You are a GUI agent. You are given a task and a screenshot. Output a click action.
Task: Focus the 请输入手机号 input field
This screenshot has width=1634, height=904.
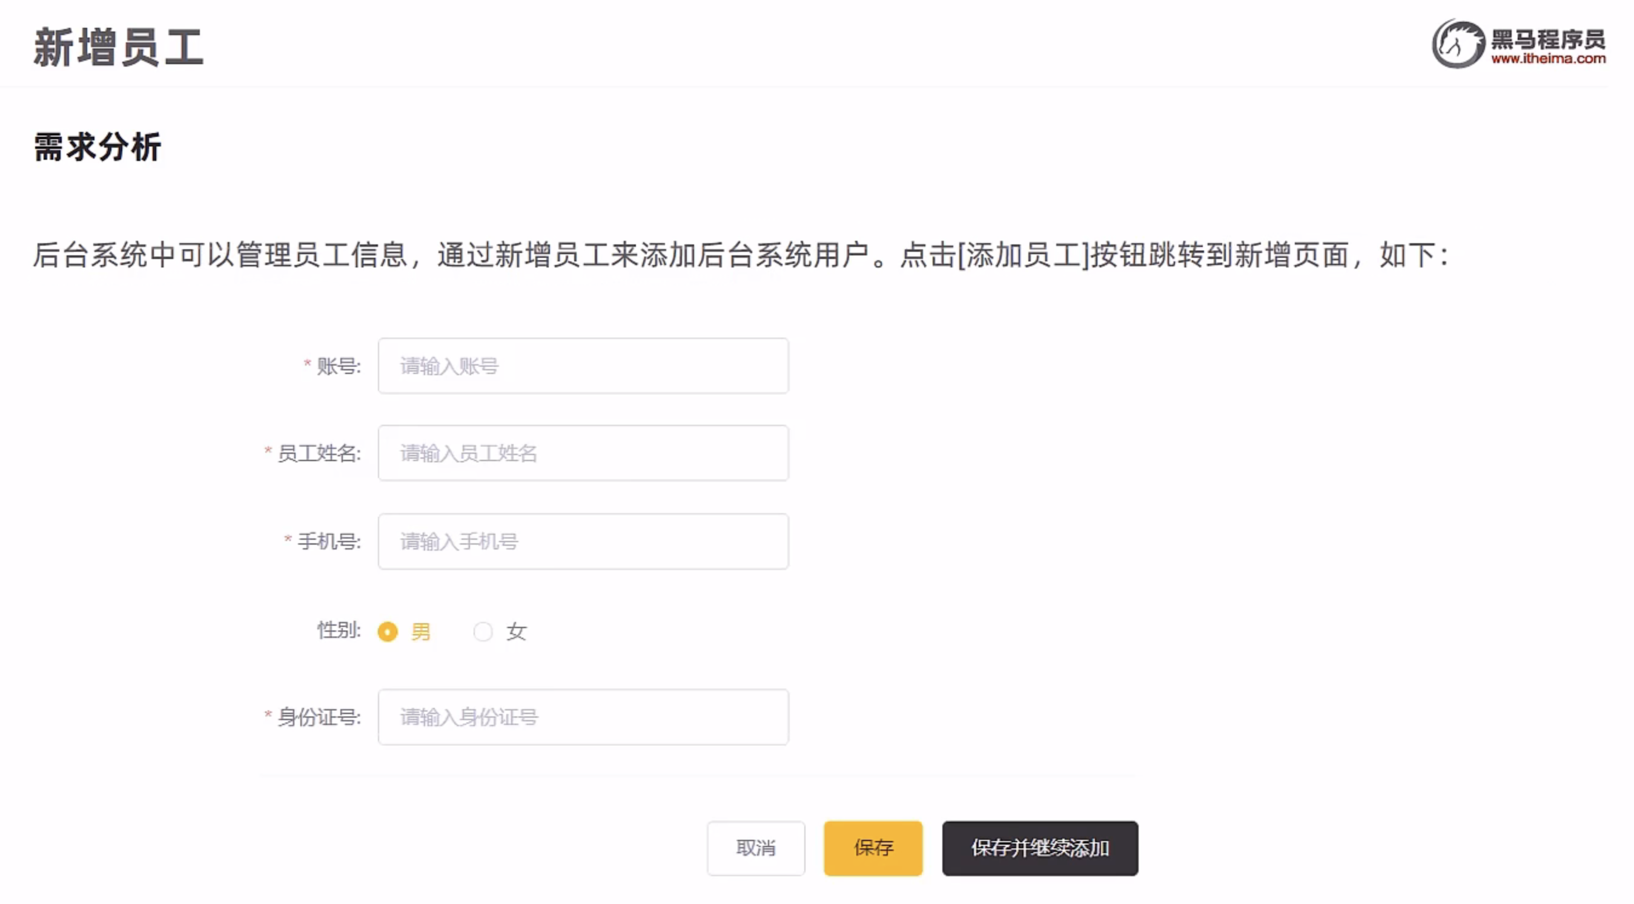[x=583, y=542]
